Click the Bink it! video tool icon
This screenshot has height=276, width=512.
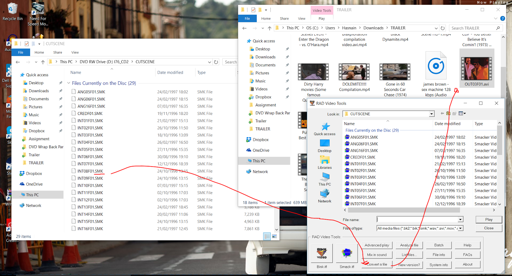tap(322, 253)
